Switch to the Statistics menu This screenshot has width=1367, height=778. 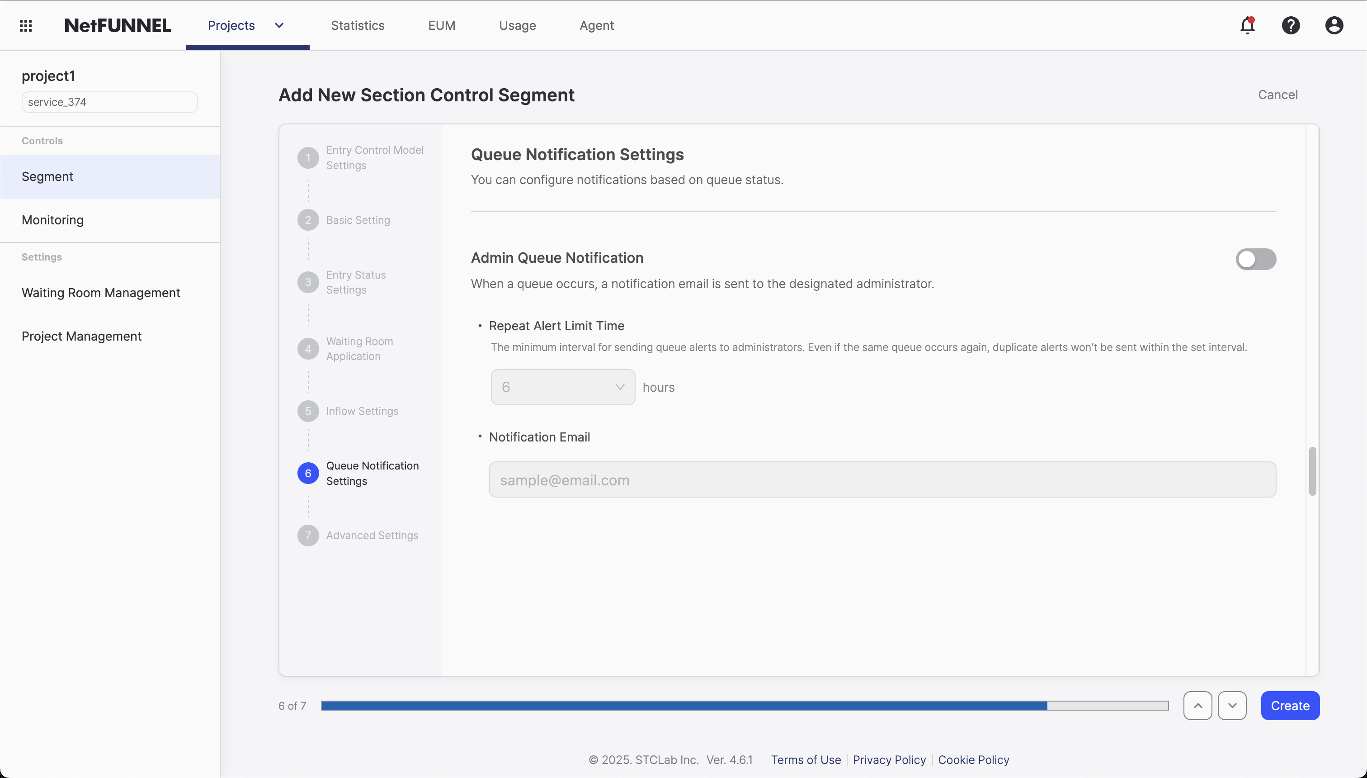pos(358,25)
